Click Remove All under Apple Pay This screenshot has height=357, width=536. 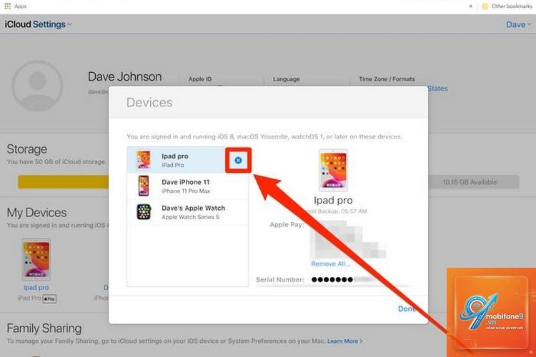330,263
